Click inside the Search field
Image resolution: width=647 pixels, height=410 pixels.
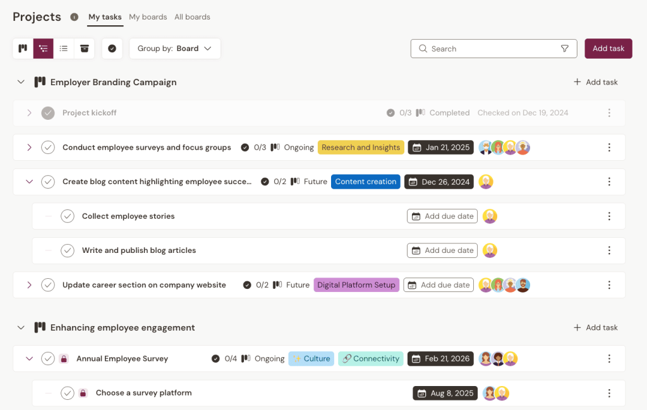[x=480, y=49]
